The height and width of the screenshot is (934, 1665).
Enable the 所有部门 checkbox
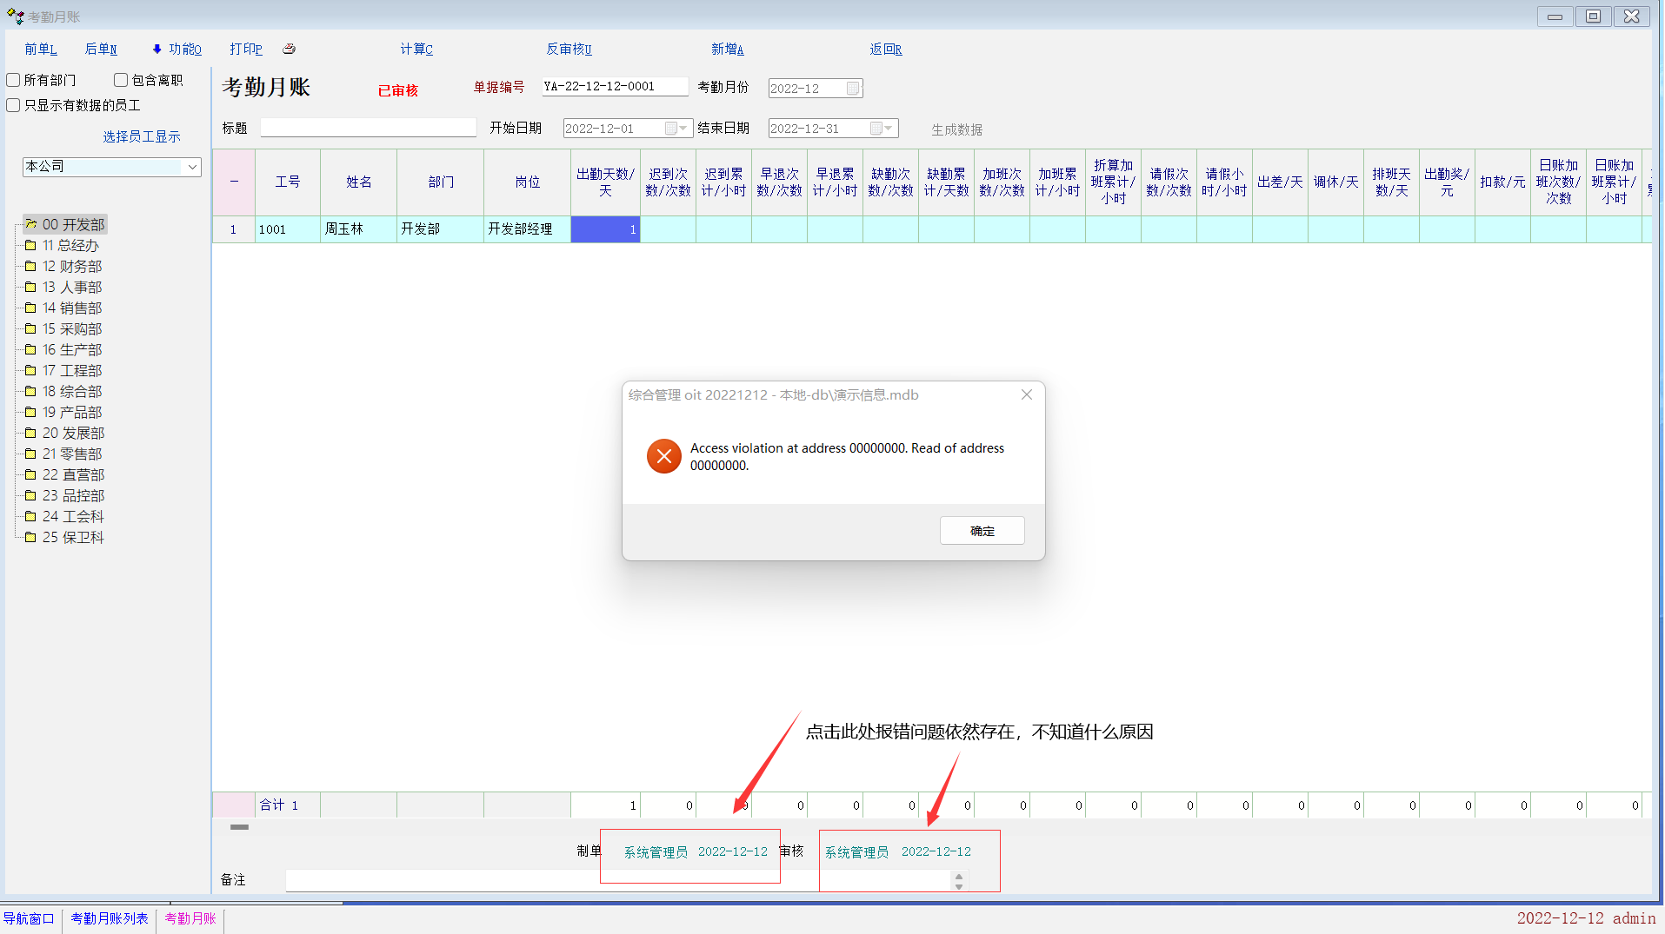point(14,80)
